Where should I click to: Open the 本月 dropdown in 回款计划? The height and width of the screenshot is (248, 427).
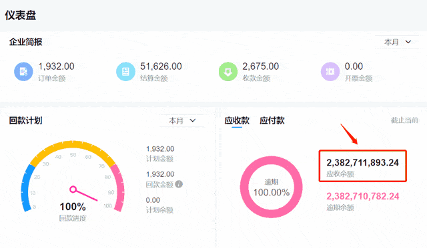pyautogui.click(x=182, y=120)
